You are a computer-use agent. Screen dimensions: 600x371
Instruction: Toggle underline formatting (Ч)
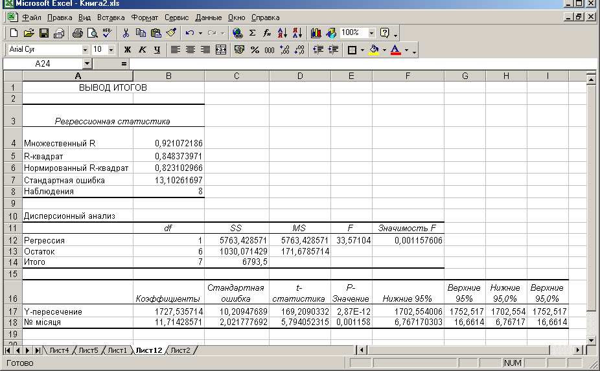pyautogui.click(x=156, y=50)
